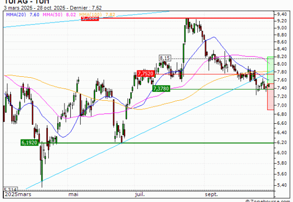This screenshot has width=293, height=202.
Task: Select the red 7,7520 resistance price tag
Action: (146, 73)
